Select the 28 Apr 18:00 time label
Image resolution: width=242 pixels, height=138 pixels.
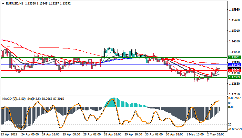pyautogui.click(x=113, y=134)
